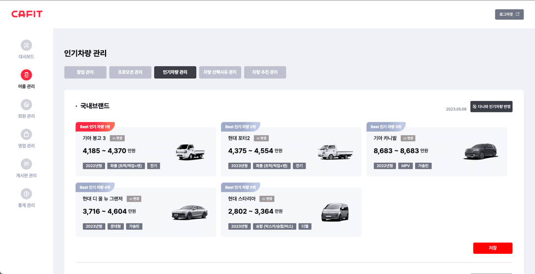The height and width of the screenshot is (274, 535).
Task: Switch to the 차량 추천 관리 tab
Action: [265, 72]
